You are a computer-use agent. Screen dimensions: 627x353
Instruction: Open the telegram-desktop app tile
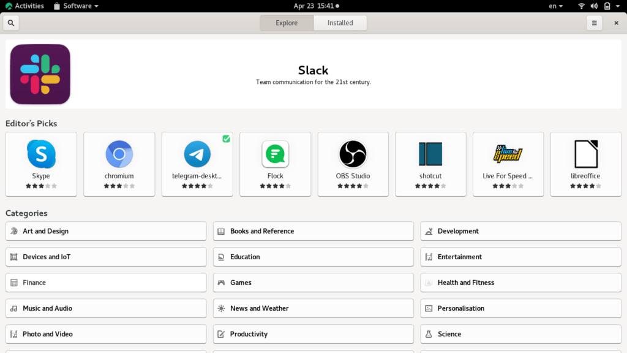[x=197, y=164]
